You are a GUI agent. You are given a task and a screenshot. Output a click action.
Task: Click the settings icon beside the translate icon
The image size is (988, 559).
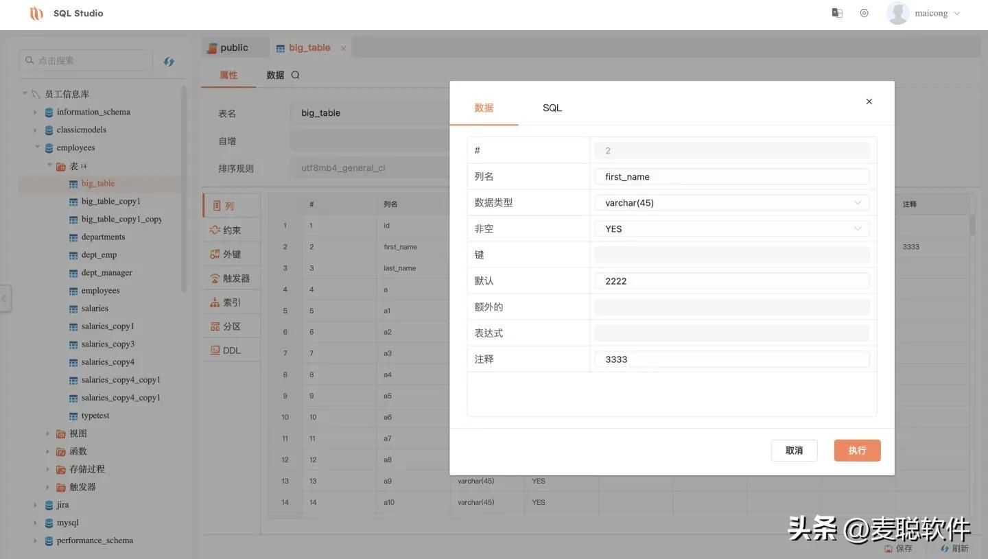click(x=864, y=13)
